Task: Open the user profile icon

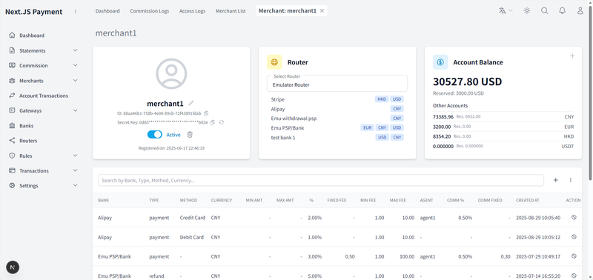Action: pos(580,11)
